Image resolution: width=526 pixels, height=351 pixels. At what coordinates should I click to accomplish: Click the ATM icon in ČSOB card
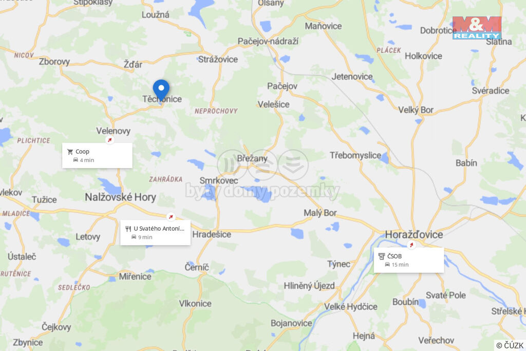[x=382, y=256]
